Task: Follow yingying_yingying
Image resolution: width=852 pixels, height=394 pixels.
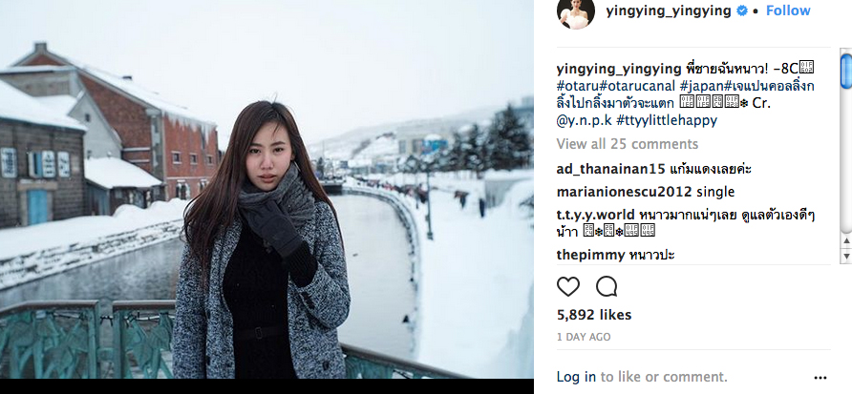Action: point(788,10)
